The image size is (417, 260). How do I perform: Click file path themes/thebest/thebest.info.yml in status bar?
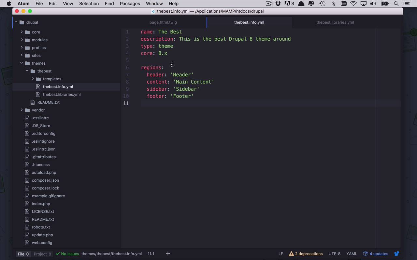tap(111, 254)
